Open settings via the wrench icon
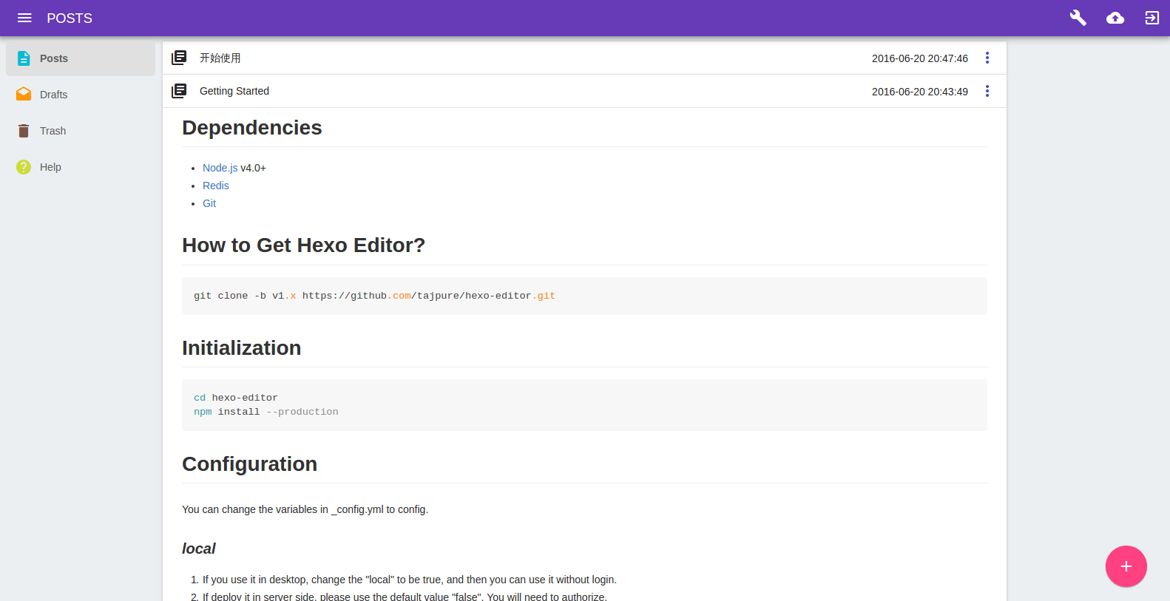The width and height of the screenshot is (1170, 601). pos(1078,18)
